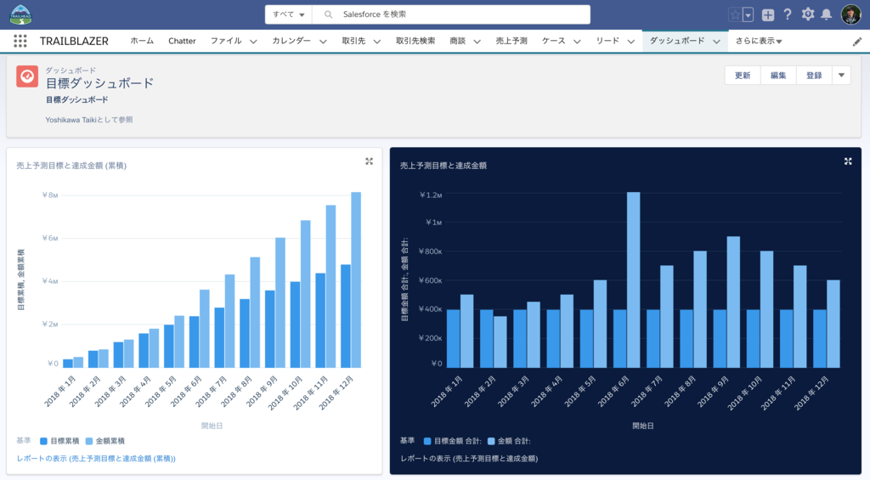Image resolution: width=870 pixels, height=480 pixels.
Task: Click the 目標金額 合計 legend swatch
Action: coord(427,442)
